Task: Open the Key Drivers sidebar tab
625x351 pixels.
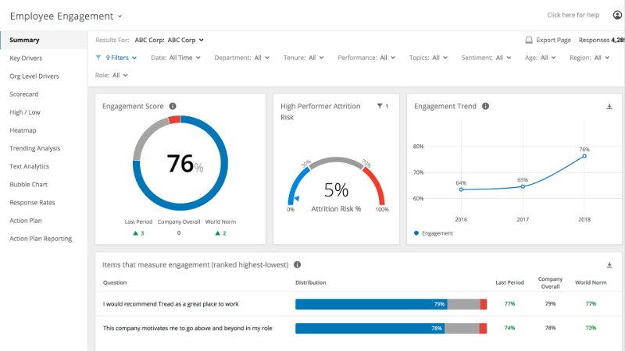Action: pyautogui.click(x=26, y=58)
